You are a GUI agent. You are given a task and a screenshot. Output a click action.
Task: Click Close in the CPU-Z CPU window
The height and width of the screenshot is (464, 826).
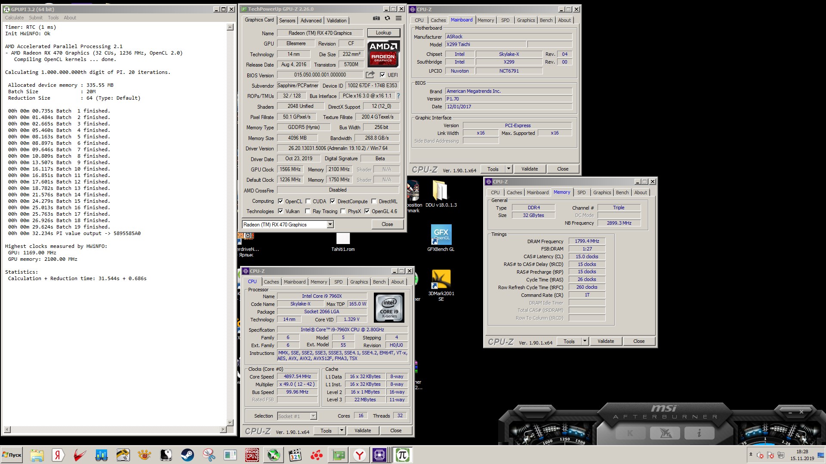pos(396,430)
